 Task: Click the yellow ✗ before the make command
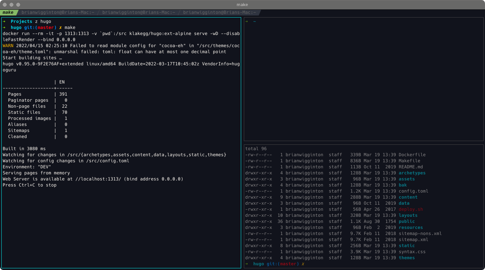coord(60,28)
